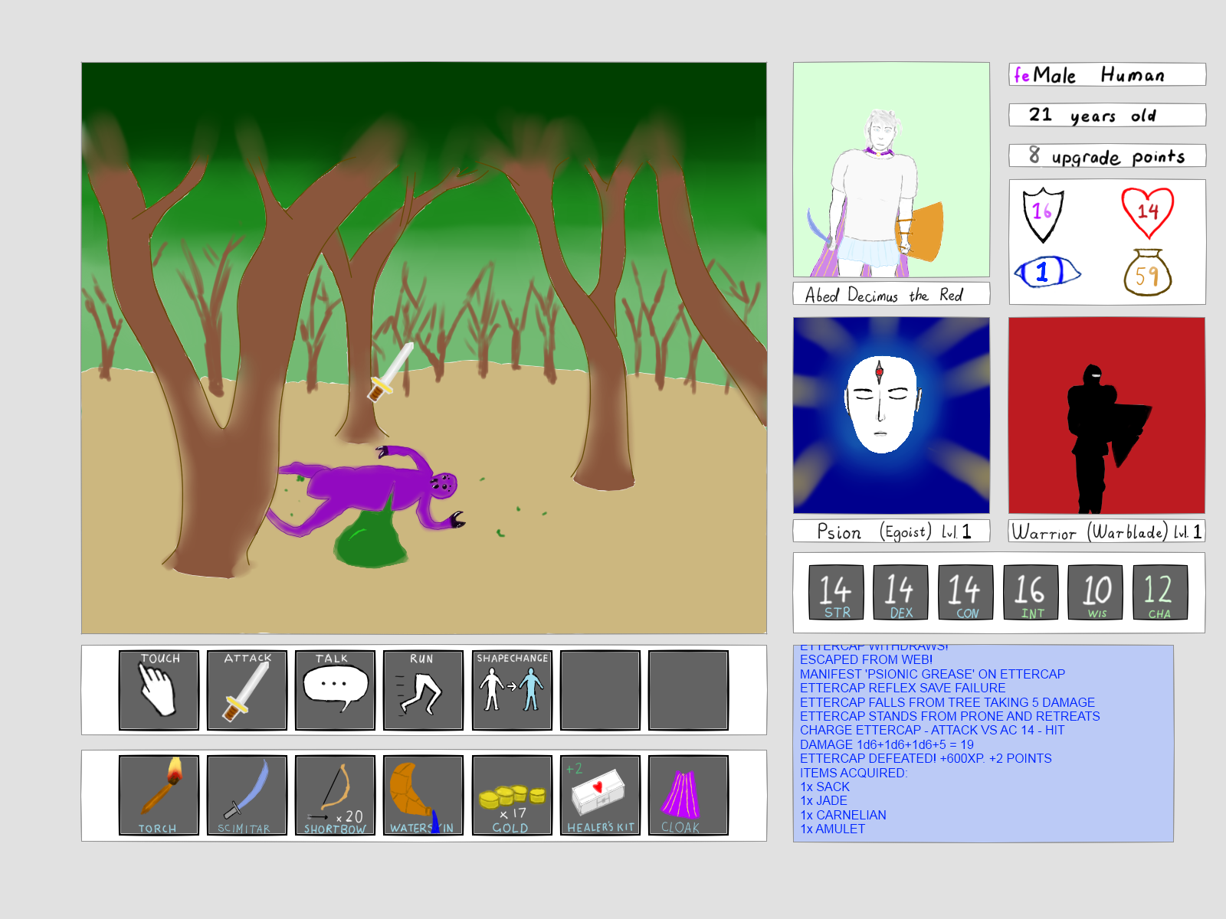This screenshot has height=919, width=1226.
Task: Toggle the feMale gender label
Action: (1044, 75)
